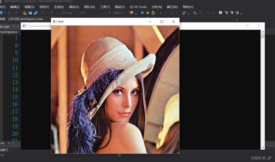Click the Undo arrow icon
This screenshot has width=275, height=162.
click(43, 13)
